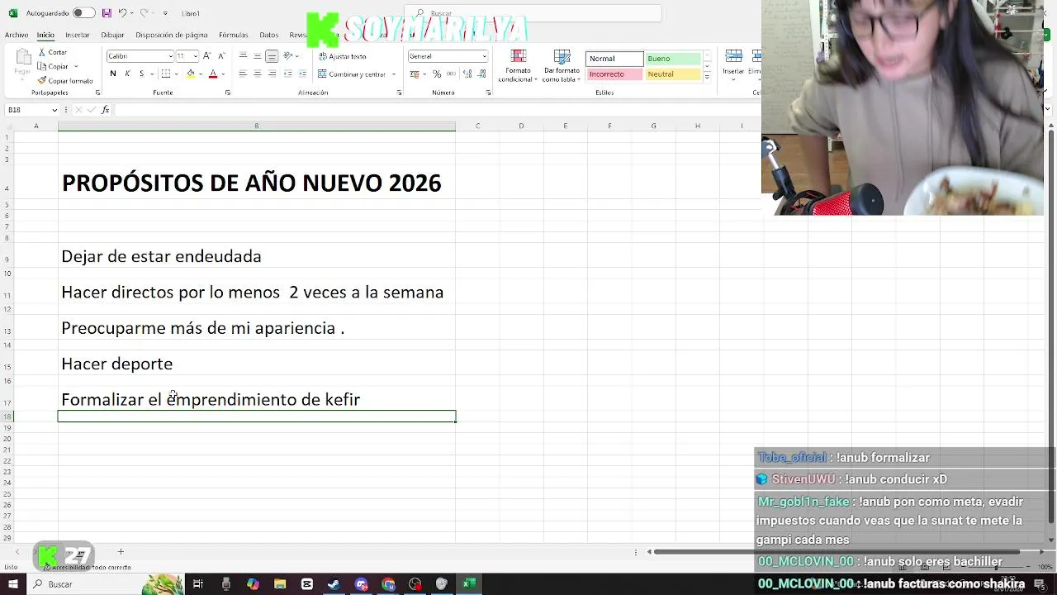Click in the Name Box showing B18
Screen dimensions: 1057x595
(30, 110)
